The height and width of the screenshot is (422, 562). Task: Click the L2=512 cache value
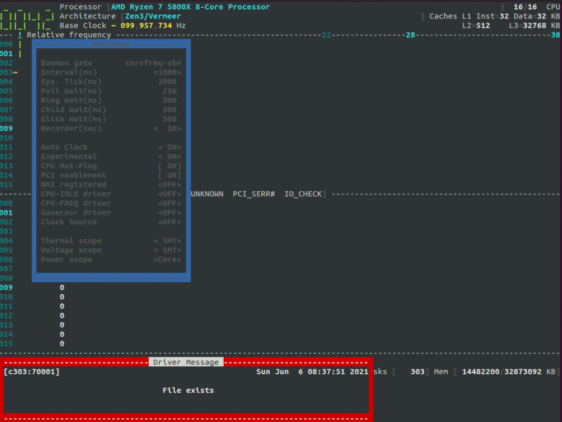click(476, 25)
